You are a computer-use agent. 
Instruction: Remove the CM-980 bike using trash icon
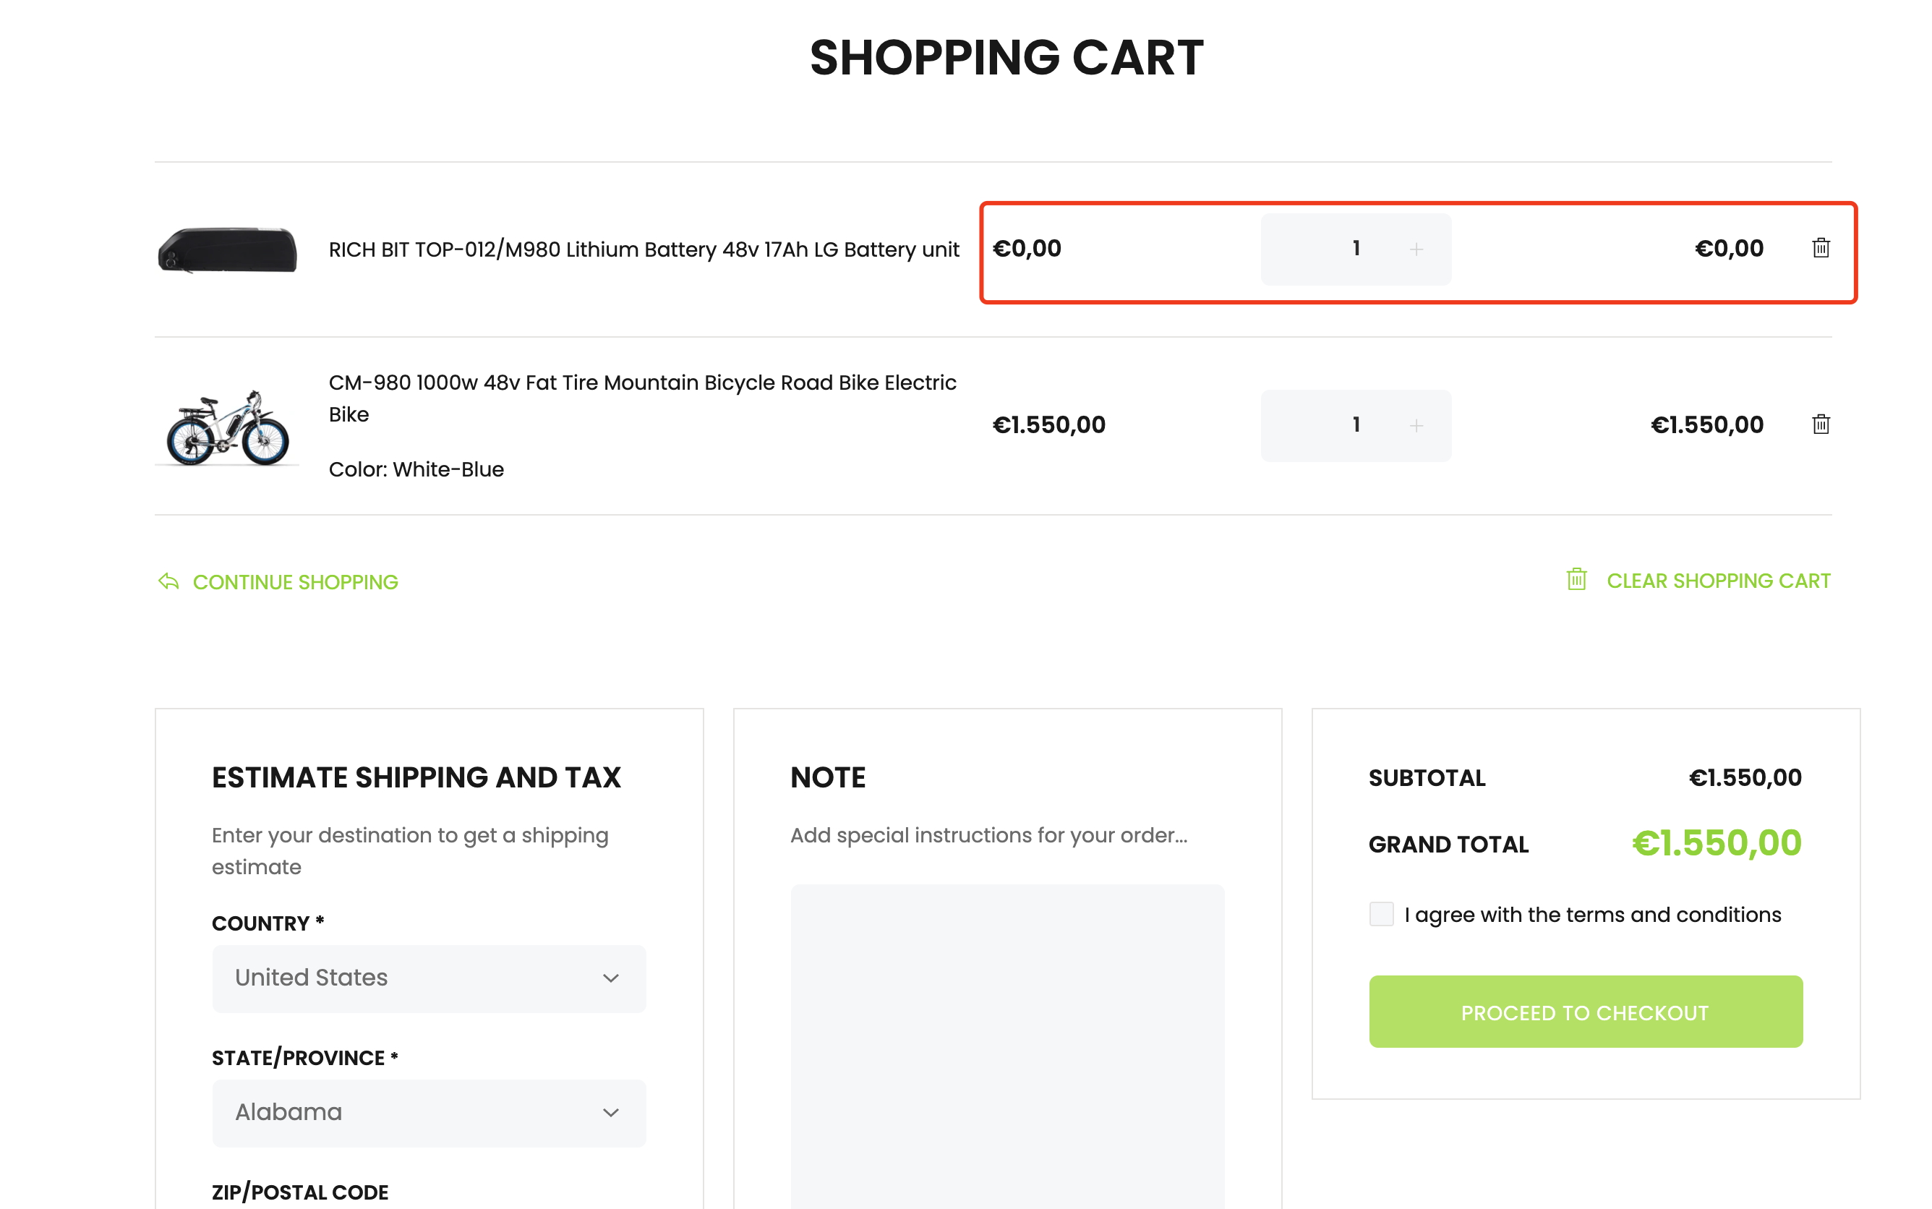(x=1820, y=424)
